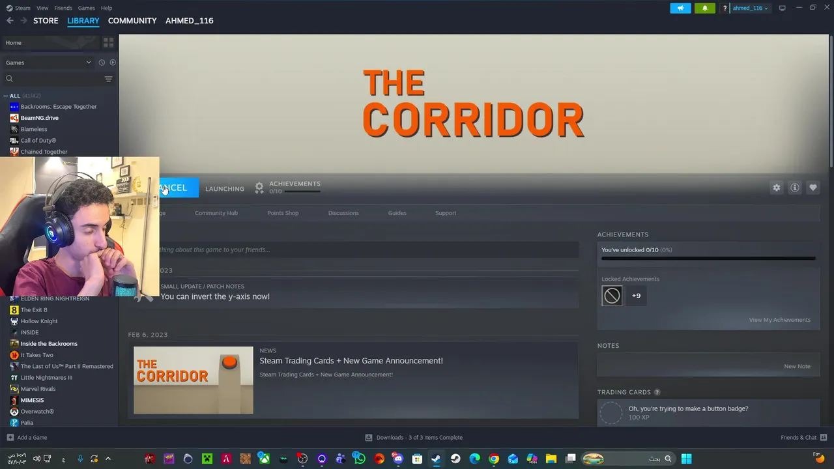Viewport: 834px width, 469px height.
Task: Open the Guides link
Action: 397,213
